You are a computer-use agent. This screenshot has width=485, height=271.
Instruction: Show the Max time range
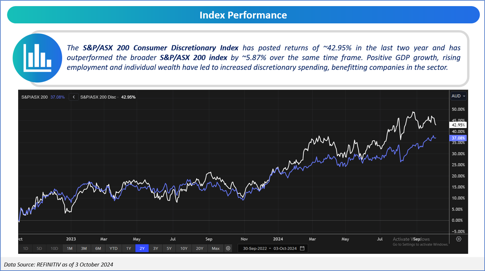point(216,248)
